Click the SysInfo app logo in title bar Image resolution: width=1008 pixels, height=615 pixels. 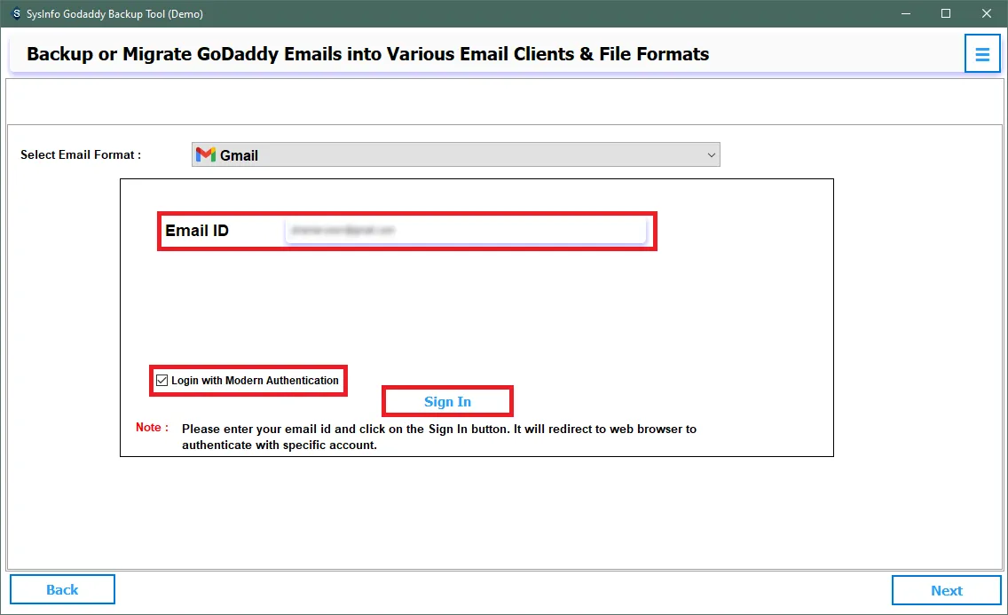16,13
